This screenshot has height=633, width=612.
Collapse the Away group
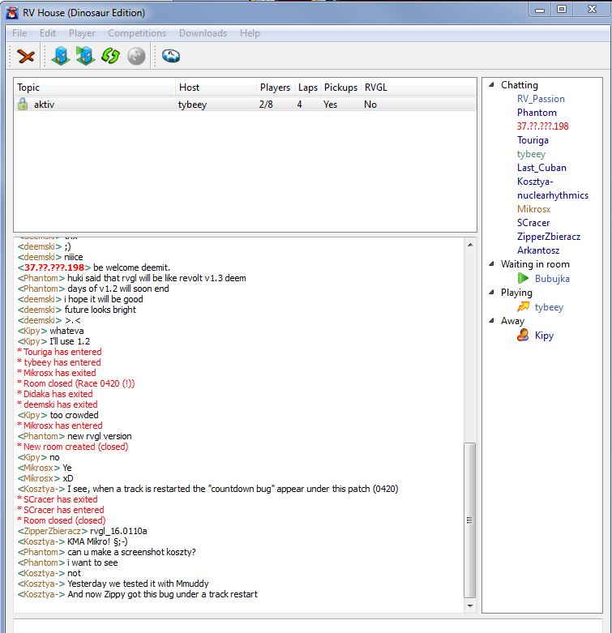[491, 320]
